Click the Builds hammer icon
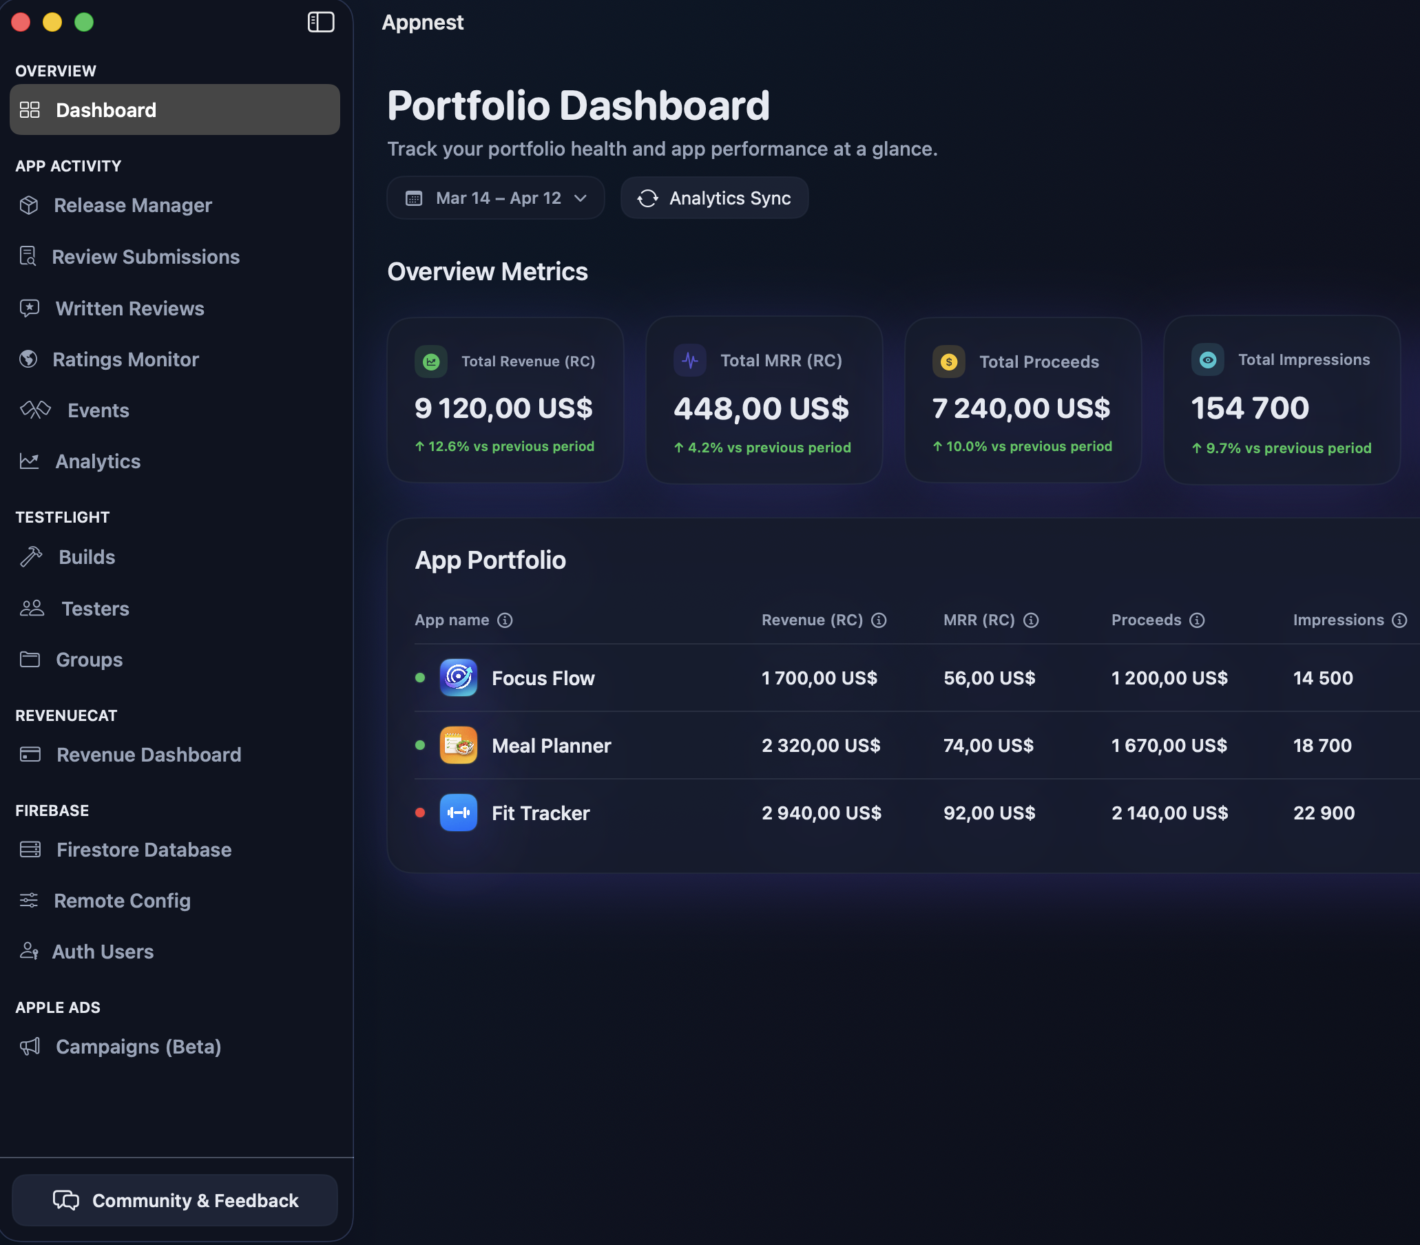 tap(31, 556)
